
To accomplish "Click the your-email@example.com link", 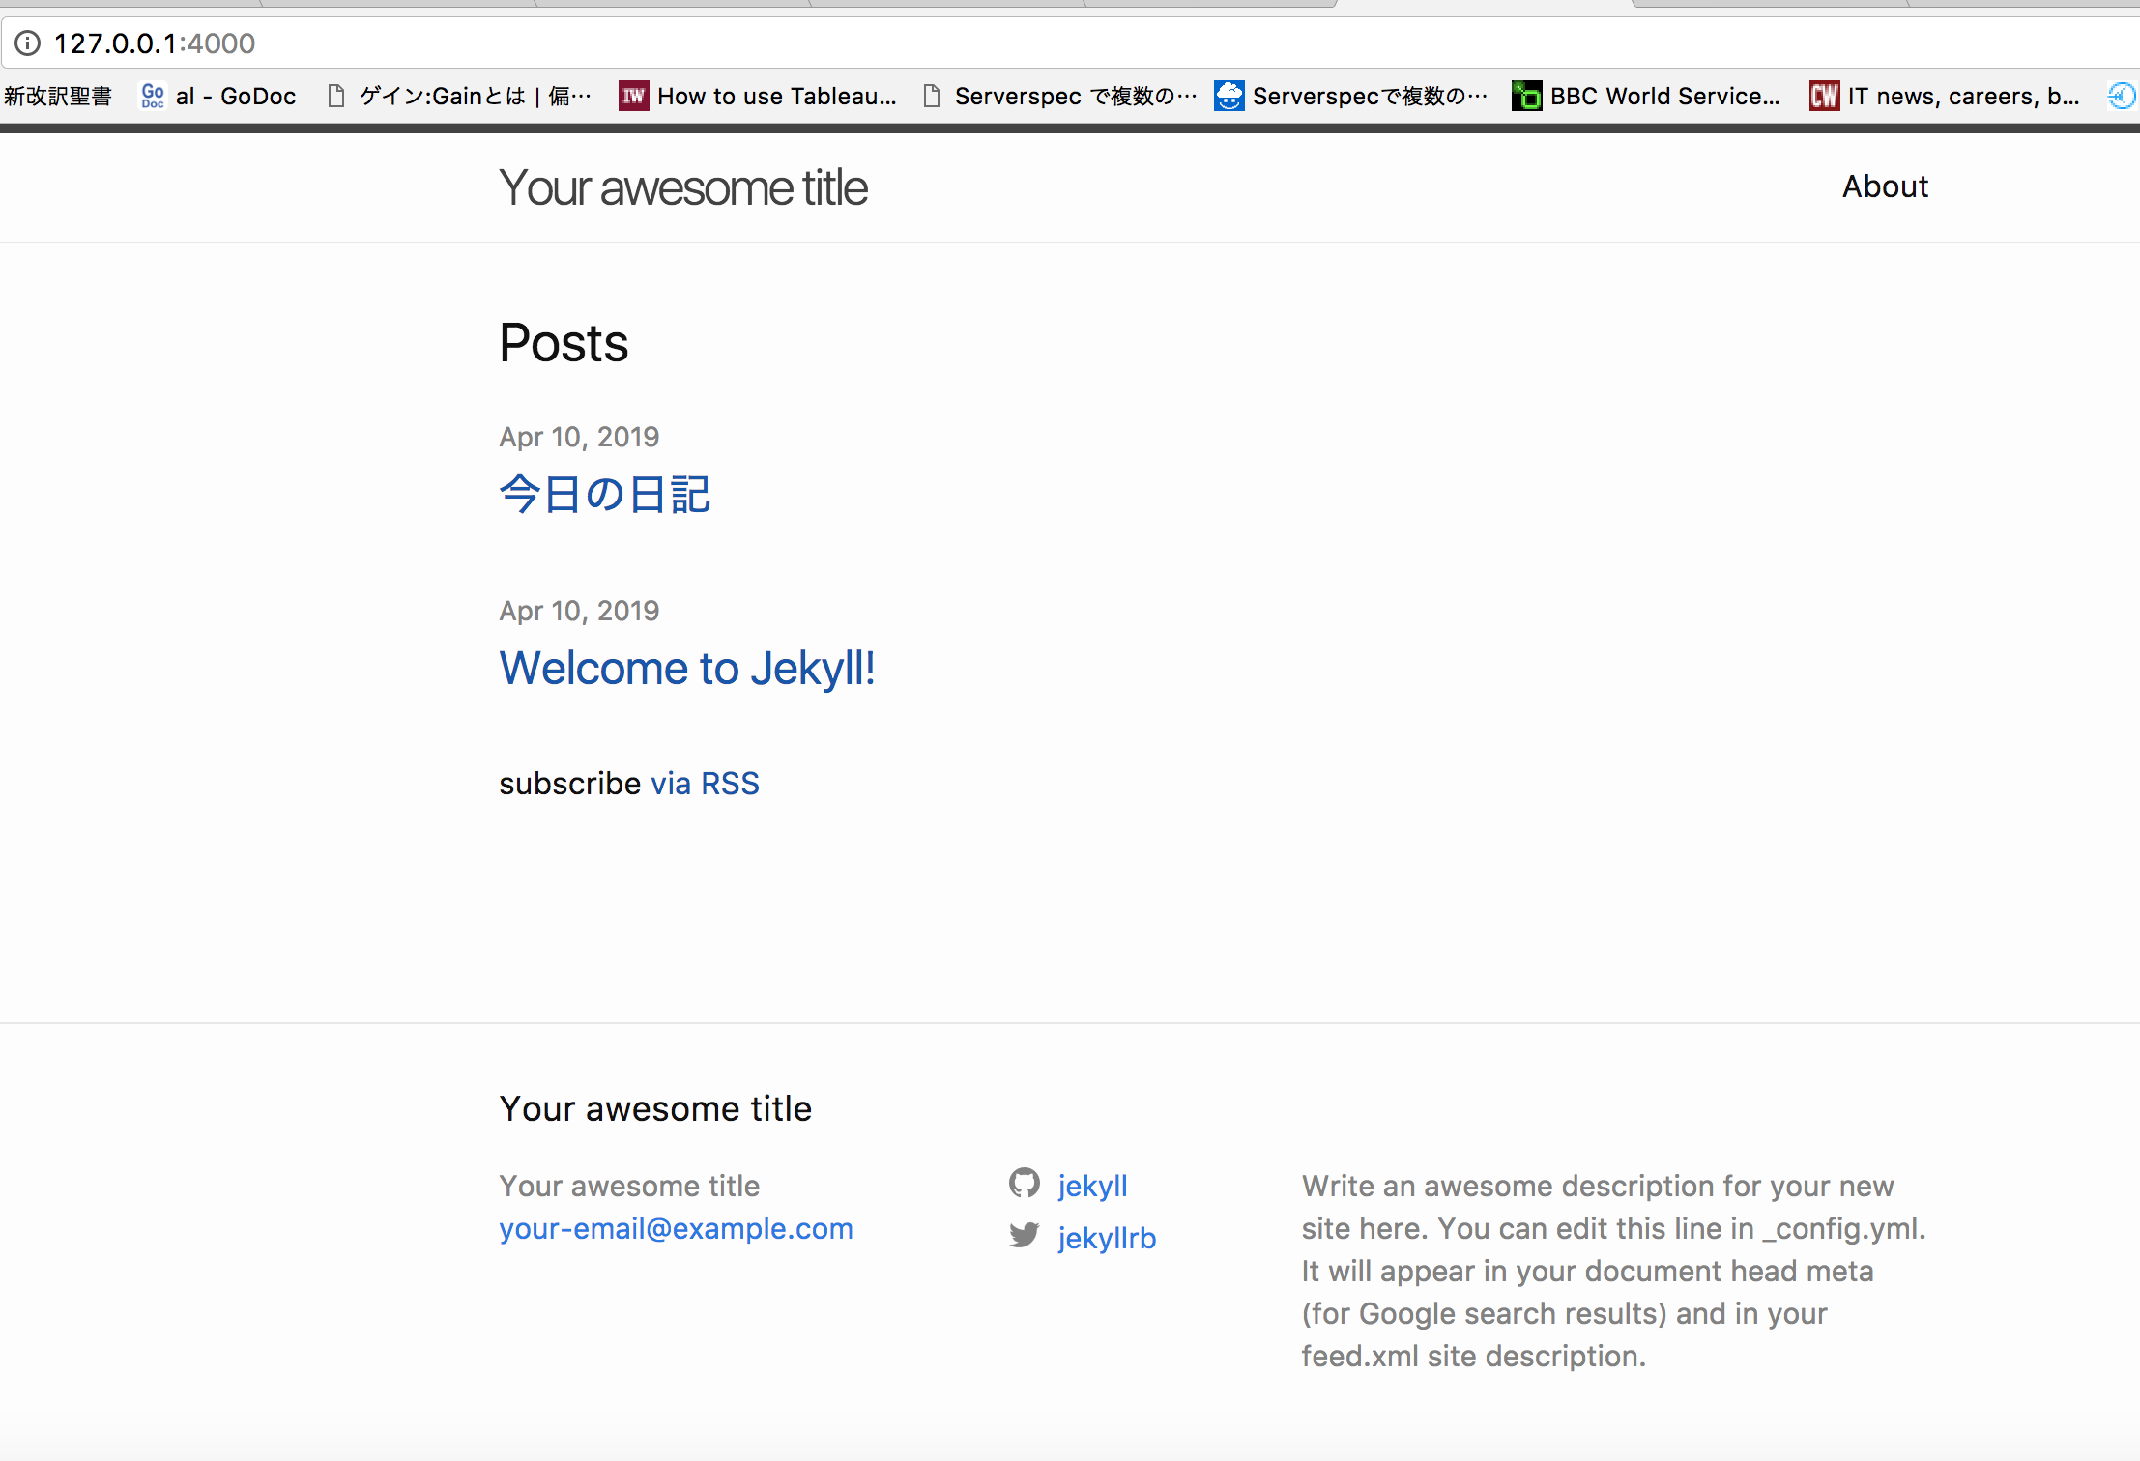I will tap(676, 1228).
